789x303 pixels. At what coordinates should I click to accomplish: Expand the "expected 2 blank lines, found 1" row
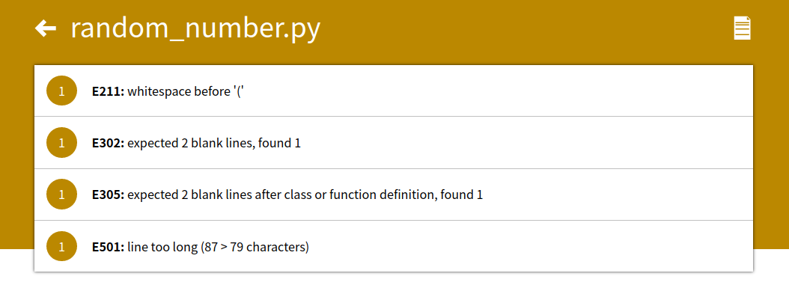pyautogui.click(x=394, y=143)
